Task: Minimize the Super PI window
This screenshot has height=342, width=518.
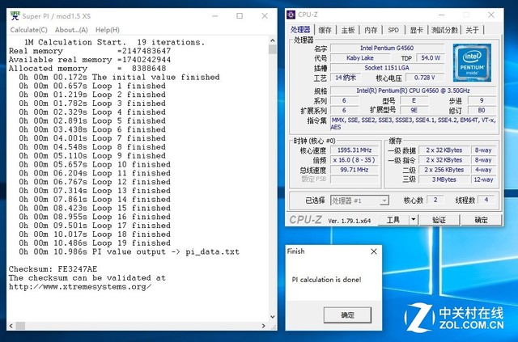Action: [x=215, y=16]
